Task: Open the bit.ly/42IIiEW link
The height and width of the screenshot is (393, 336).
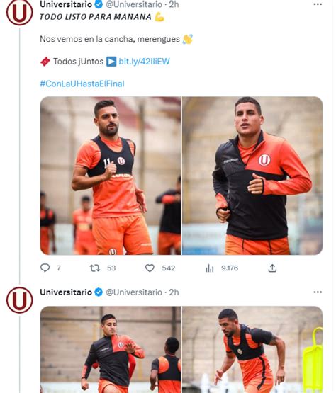Action: (x=144, y=62)
